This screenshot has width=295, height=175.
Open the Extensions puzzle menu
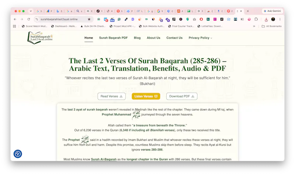coord(256,19)
